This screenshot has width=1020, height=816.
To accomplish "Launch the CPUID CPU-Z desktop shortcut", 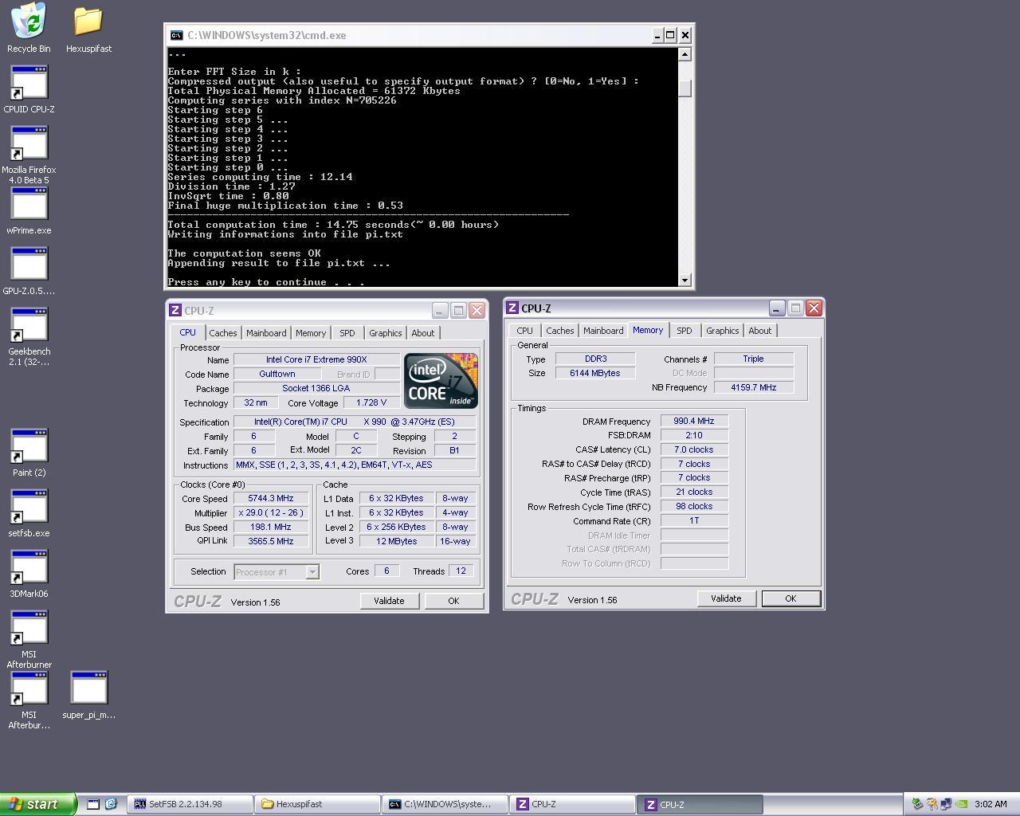I will click(29, 82).
